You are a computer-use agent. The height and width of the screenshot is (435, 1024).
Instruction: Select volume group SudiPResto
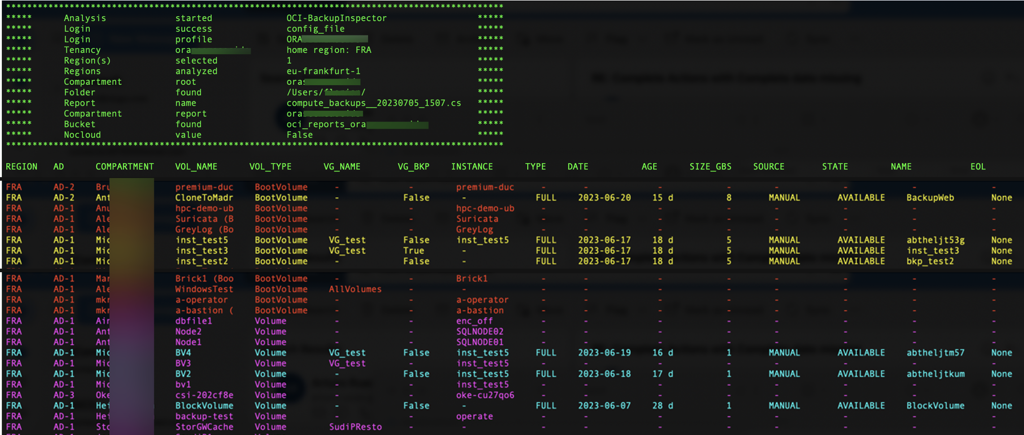coord(355,426)
